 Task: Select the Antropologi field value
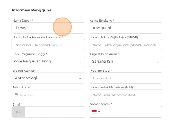26,78
